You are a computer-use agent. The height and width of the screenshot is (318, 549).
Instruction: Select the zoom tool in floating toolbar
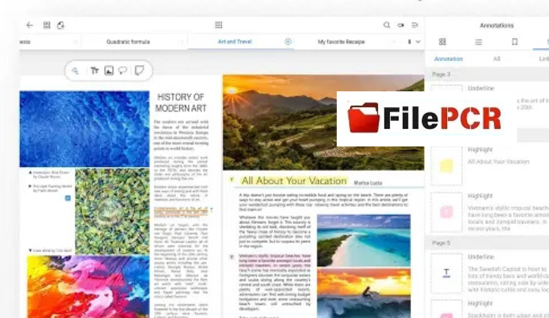76,71
